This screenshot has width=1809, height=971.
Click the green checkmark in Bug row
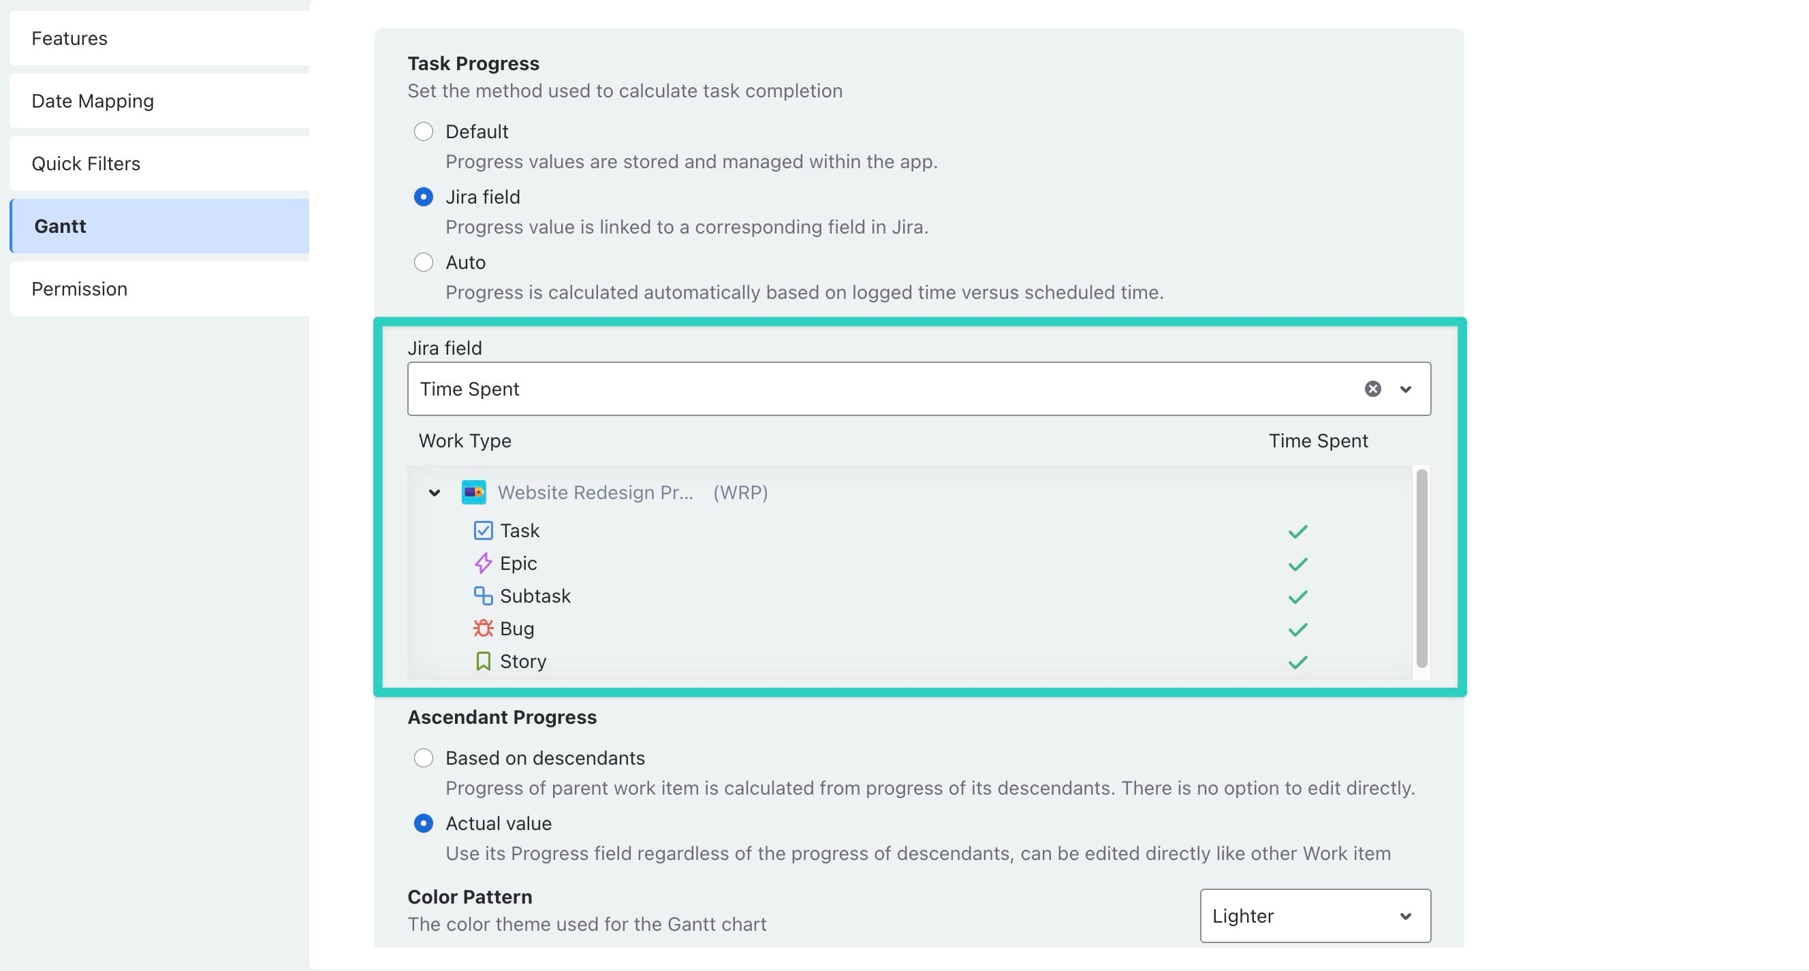(x=1297, y=629)
